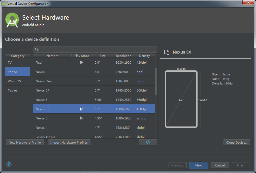
Task: Select the Nexus One device row
Action: point(94,81)
